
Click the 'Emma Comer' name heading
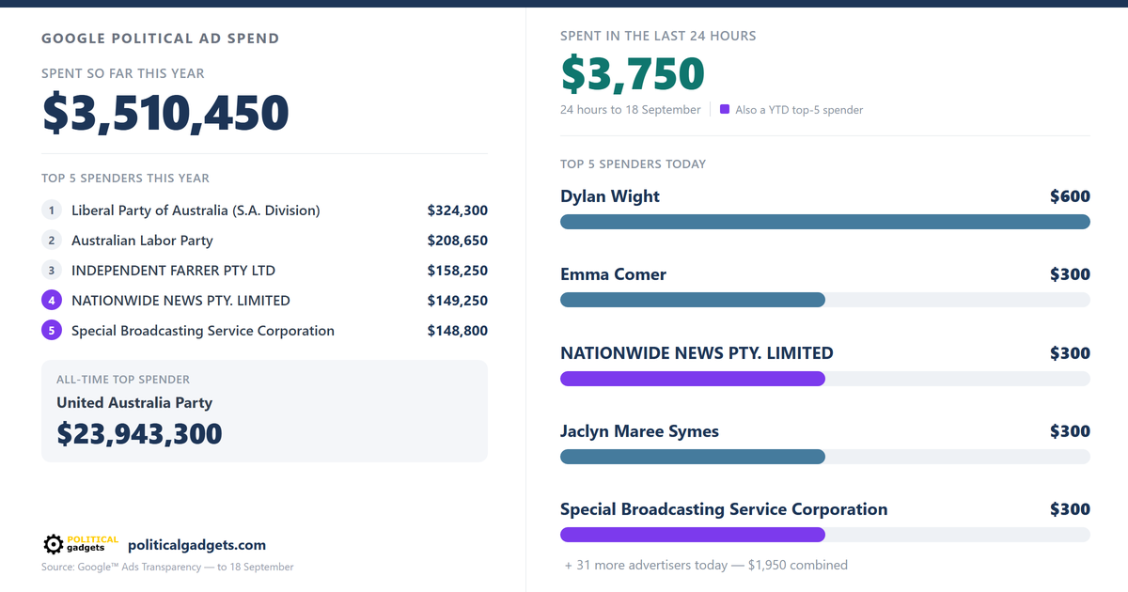613,274
